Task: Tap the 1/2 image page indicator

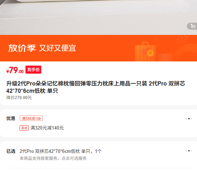Action: tap(192, 26)
